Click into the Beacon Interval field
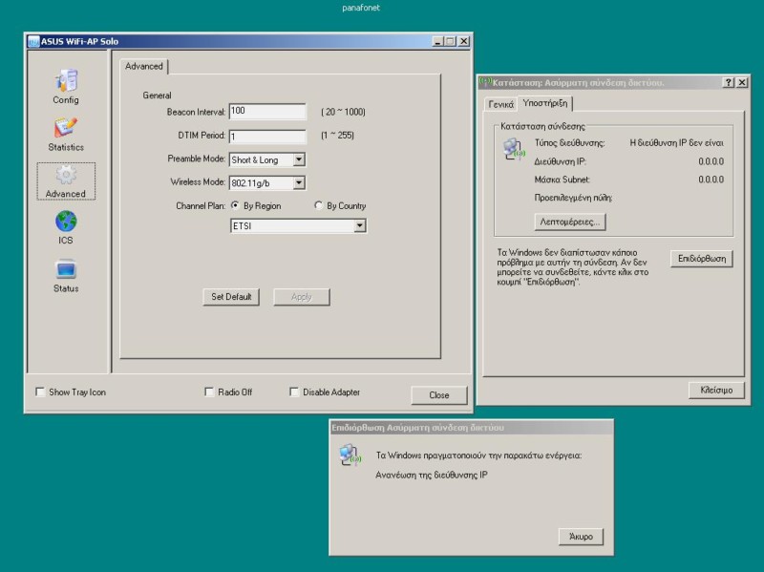The image size is (764, 572). 267,112
